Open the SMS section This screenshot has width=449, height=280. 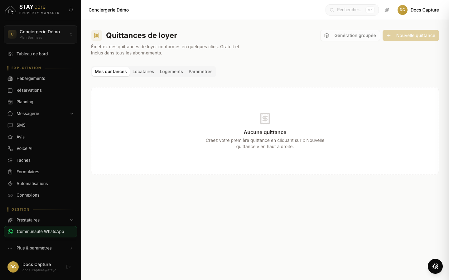[x=41, y=125]
